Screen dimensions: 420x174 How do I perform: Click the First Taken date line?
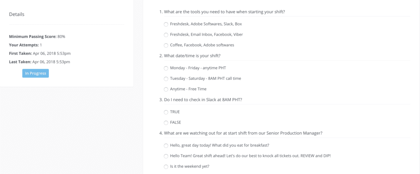pos(40,54)
